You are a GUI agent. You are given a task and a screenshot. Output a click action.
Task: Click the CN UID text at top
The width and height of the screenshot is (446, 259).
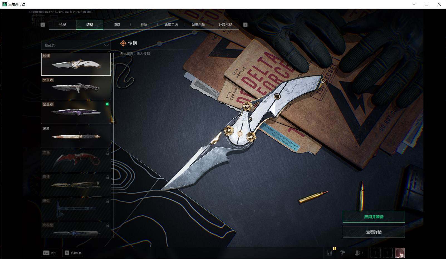(x=61, y=12)
